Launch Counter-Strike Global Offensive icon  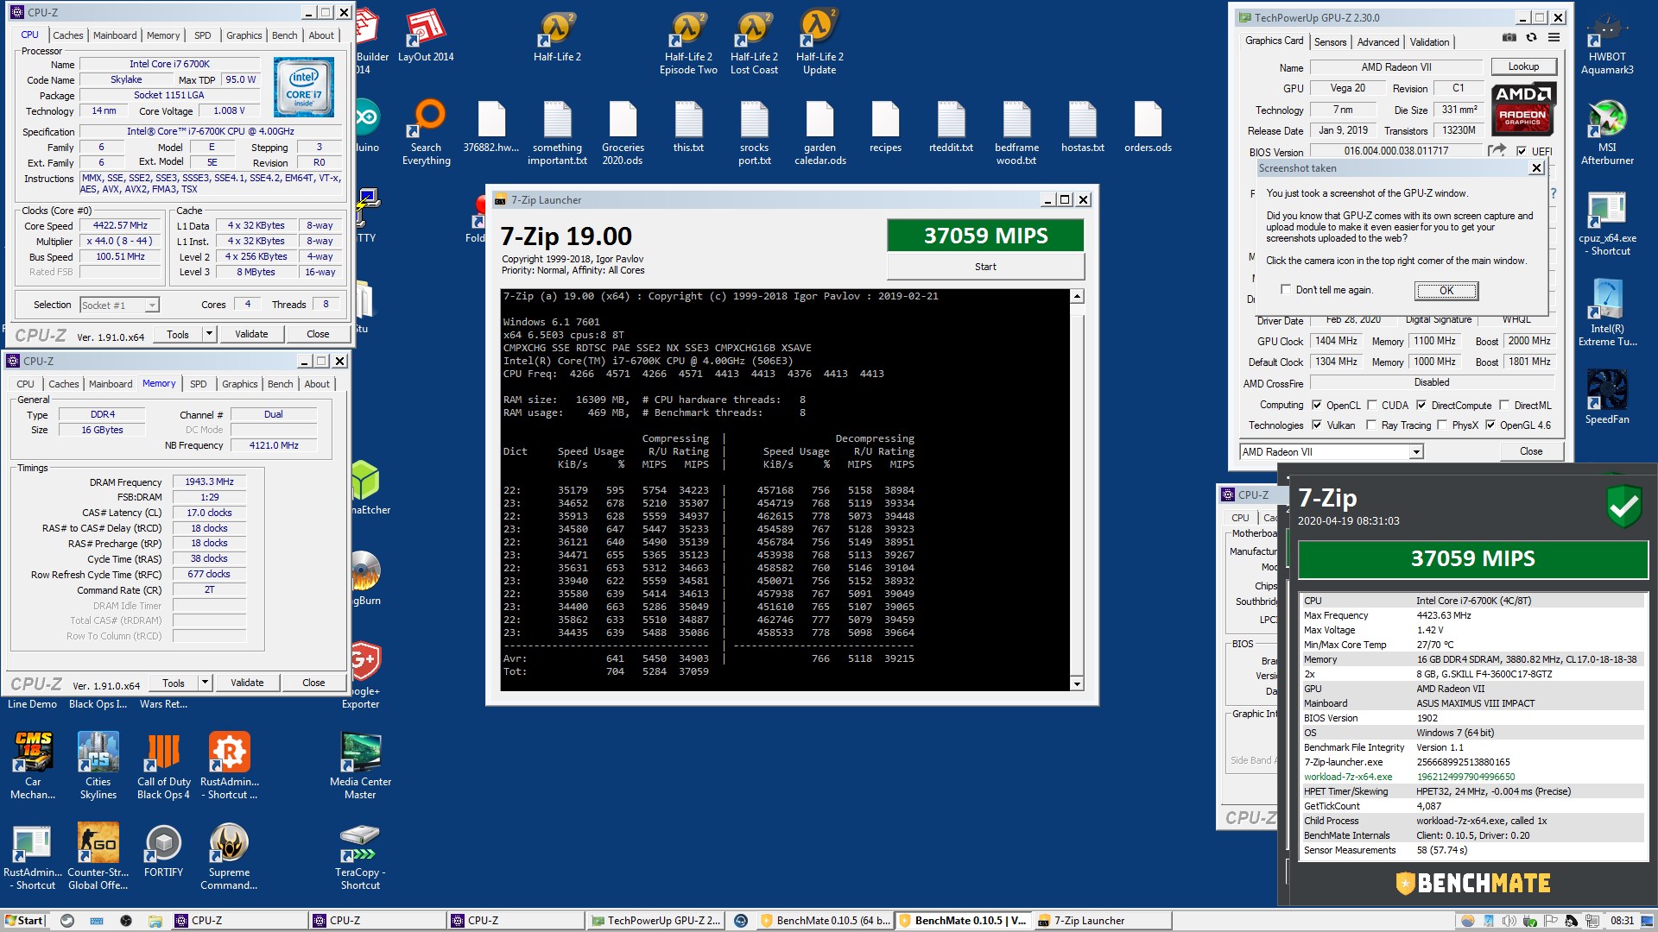tap(98, 856)
